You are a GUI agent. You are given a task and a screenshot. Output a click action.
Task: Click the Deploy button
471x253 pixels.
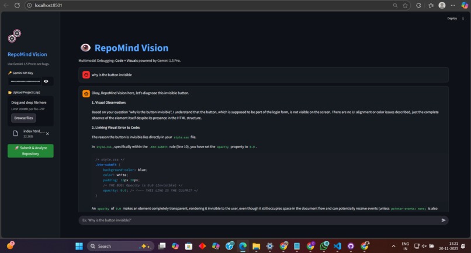point(452,19)
